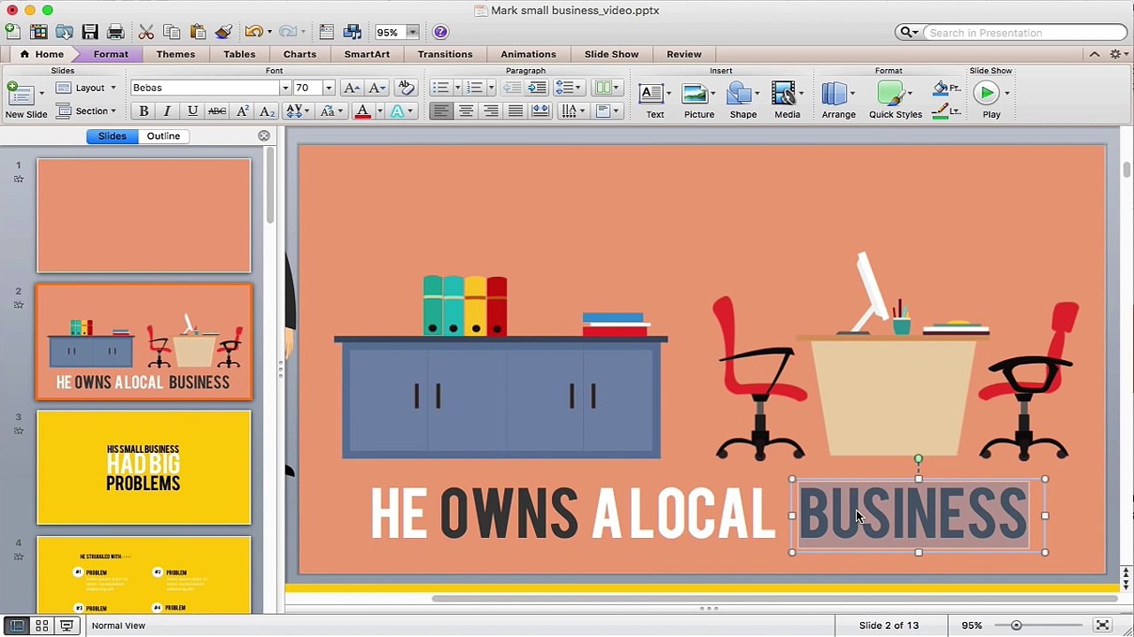Click the Shape insert icon
The width and height of the screenshot is (1134, 637).
pos(742,100)
